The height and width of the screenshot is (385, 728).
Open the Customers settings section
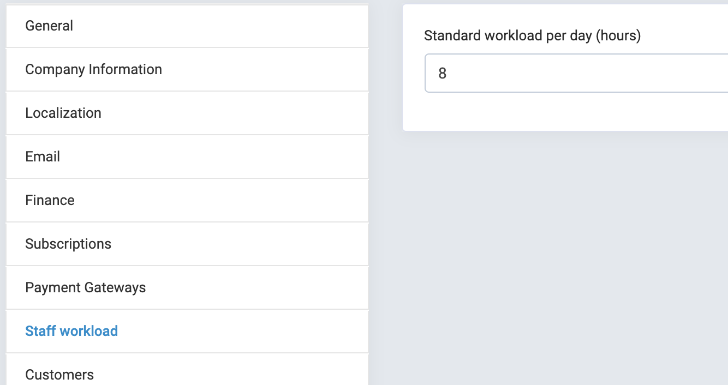click(59, 375)
